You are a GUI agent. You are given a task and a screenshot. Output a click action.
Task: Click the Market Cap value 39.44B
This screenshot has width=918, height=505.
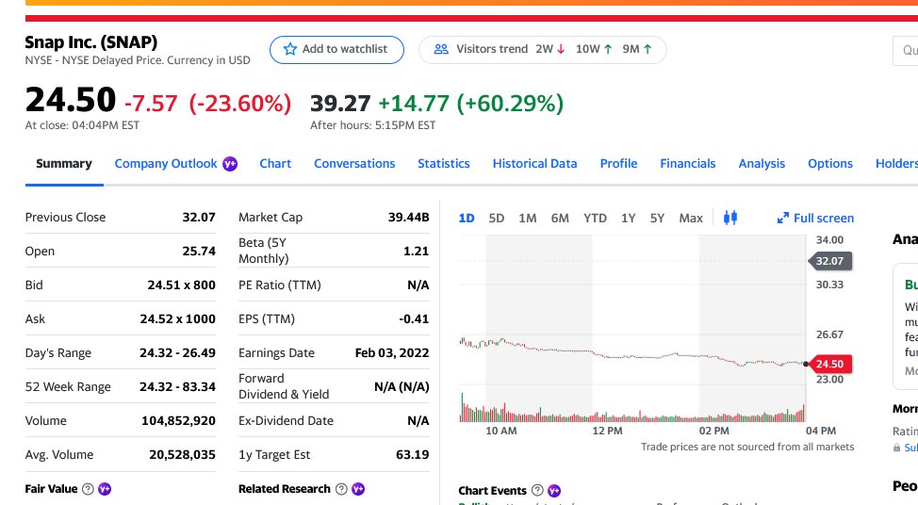coord(409,217)
